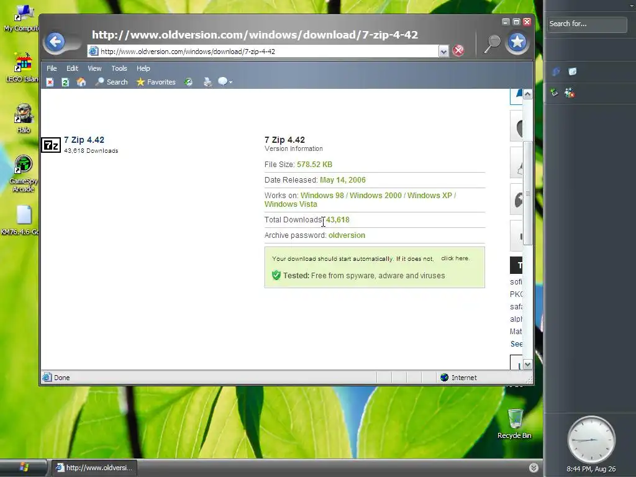
Task: Click the blue swirl icon in sidebar
Action: 556,71
